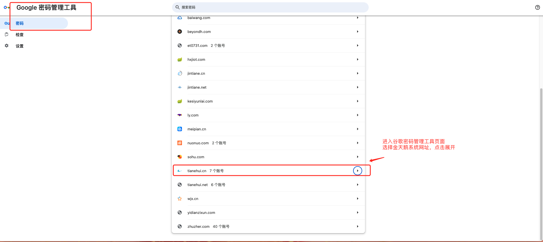Expand the sohu.com row arrow
This screenshot has height=242, width=543.
[358, 157]
